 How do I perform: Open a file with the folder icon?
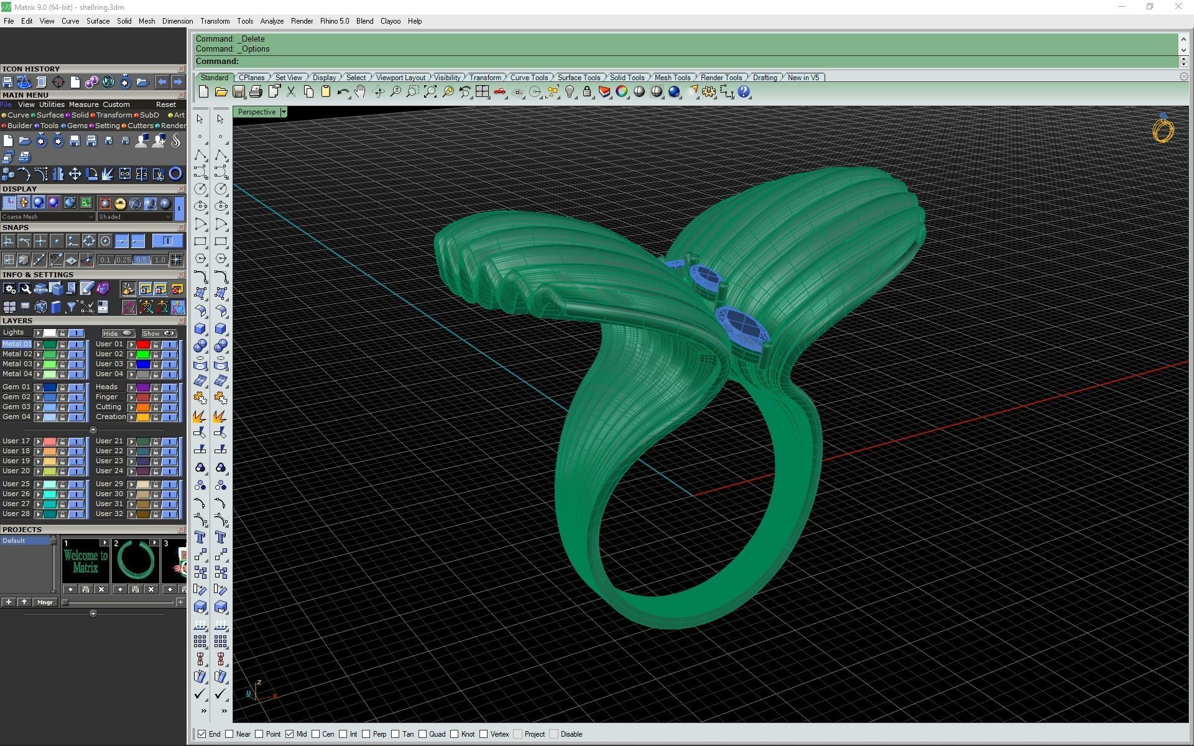coord(221,92)
